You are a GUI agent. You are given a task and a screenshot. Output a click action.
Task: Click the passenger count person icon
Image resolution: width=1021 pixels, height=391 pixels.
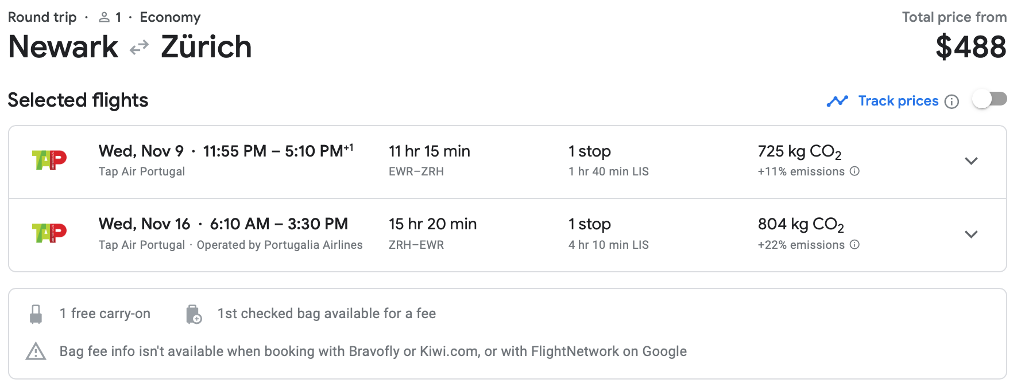coord(104,17)
